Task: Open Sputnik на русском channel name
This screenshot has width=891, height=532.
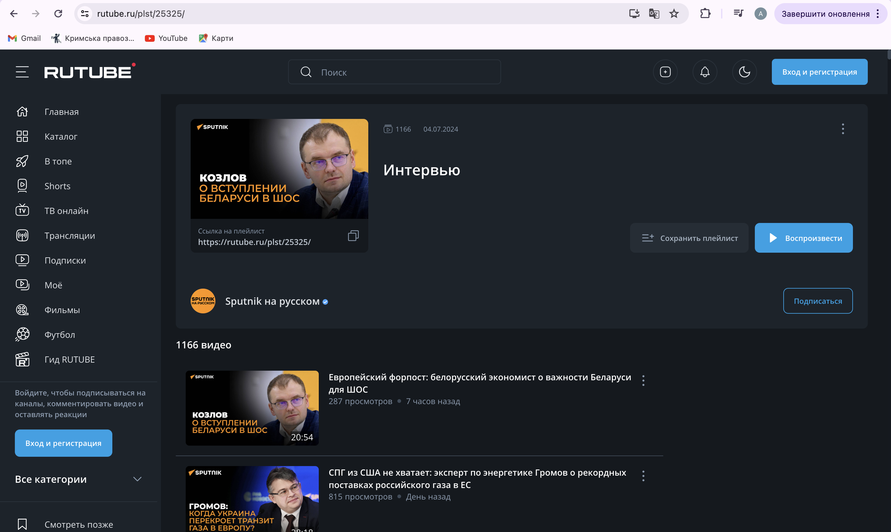Action: [x=272, y=301]
